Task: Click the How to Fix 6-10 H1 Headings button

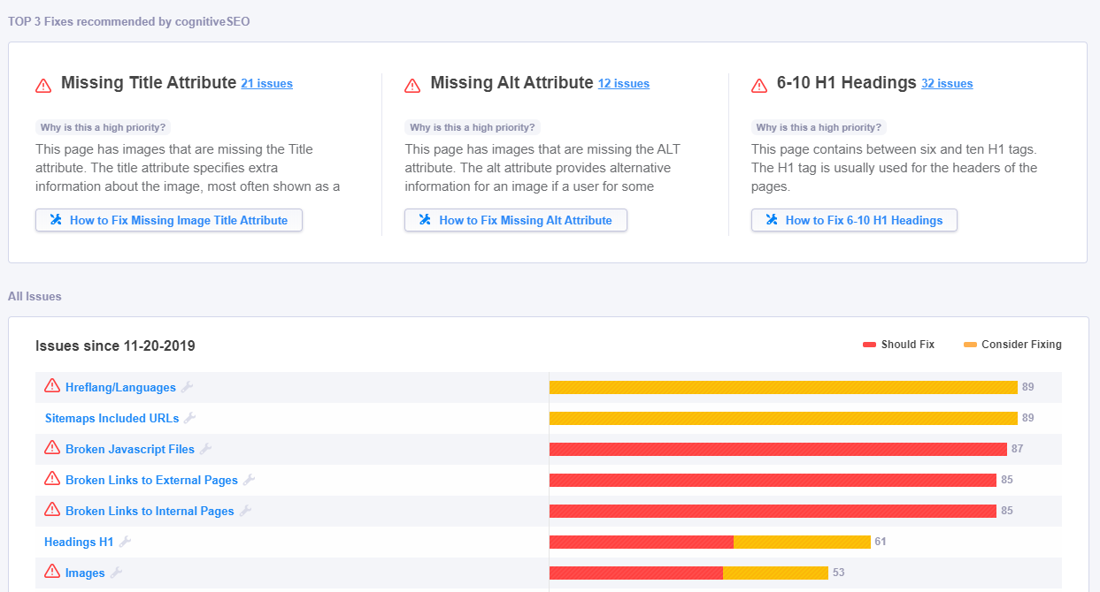Action: 853,220
